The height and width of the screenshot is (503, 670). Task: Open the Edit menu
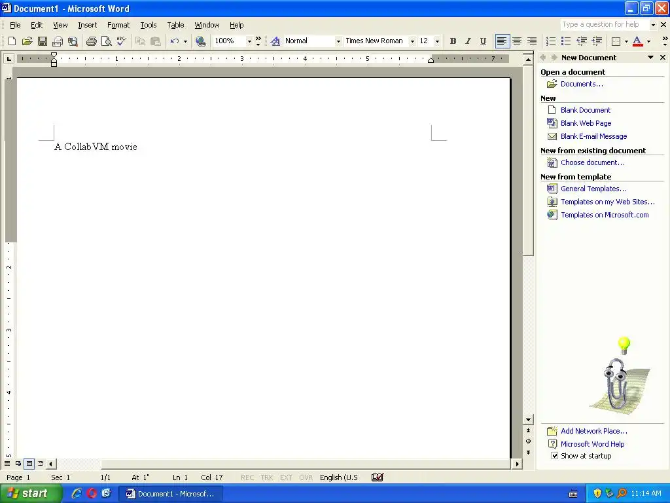coord(37,25)
